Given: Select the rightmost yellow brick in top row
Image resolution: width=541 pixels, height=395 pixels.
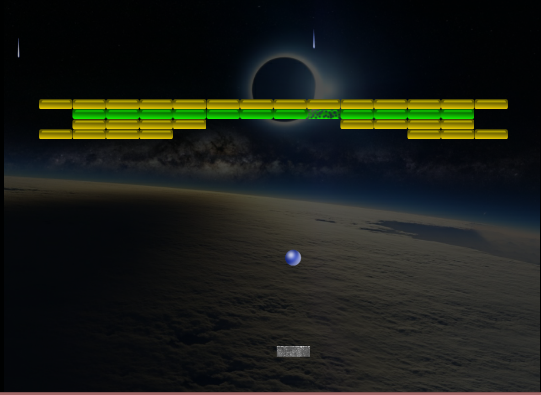Looking at the screenshot, I should [491, 104].
